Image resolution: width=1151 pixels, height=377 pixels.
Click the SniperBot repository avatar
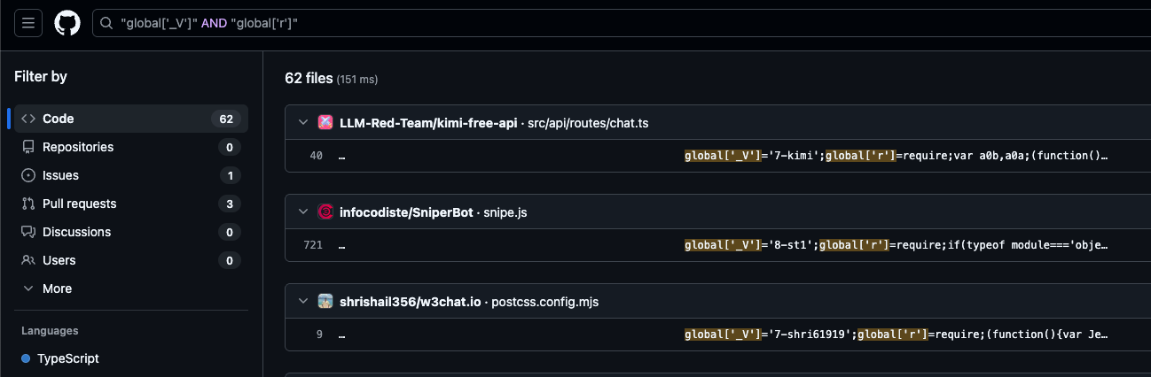[325, 212]
